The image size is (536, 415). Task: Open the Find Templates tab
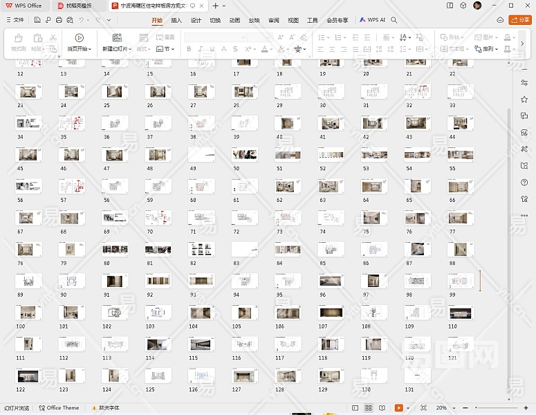click(78, 6)
